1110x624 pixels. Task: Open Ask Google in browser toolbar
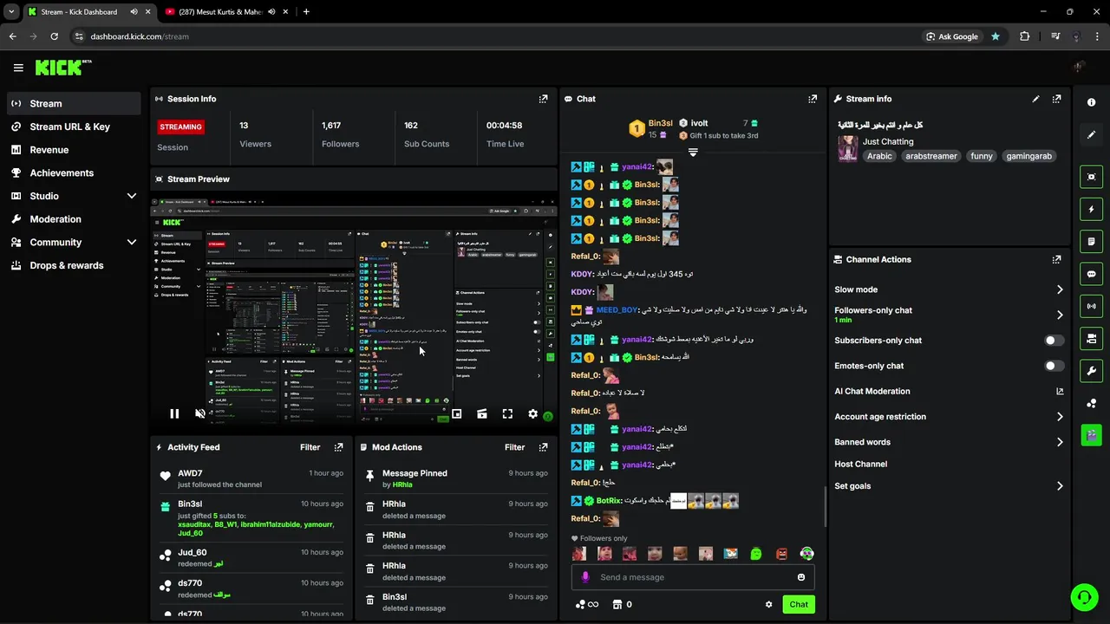952,36
